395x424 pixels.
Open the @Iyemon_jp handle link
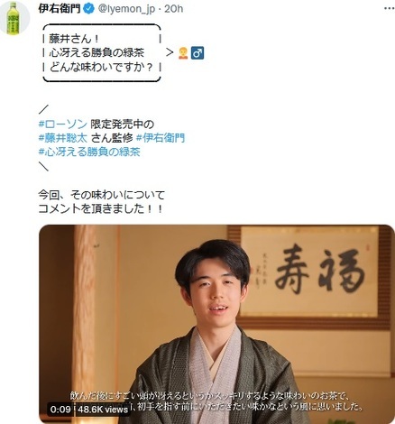[126, 9]
